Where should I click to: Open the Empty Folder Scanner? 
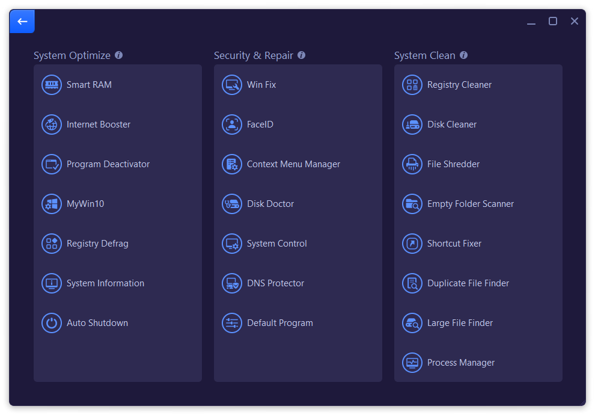pyautogui.click(x=471, y=204)
